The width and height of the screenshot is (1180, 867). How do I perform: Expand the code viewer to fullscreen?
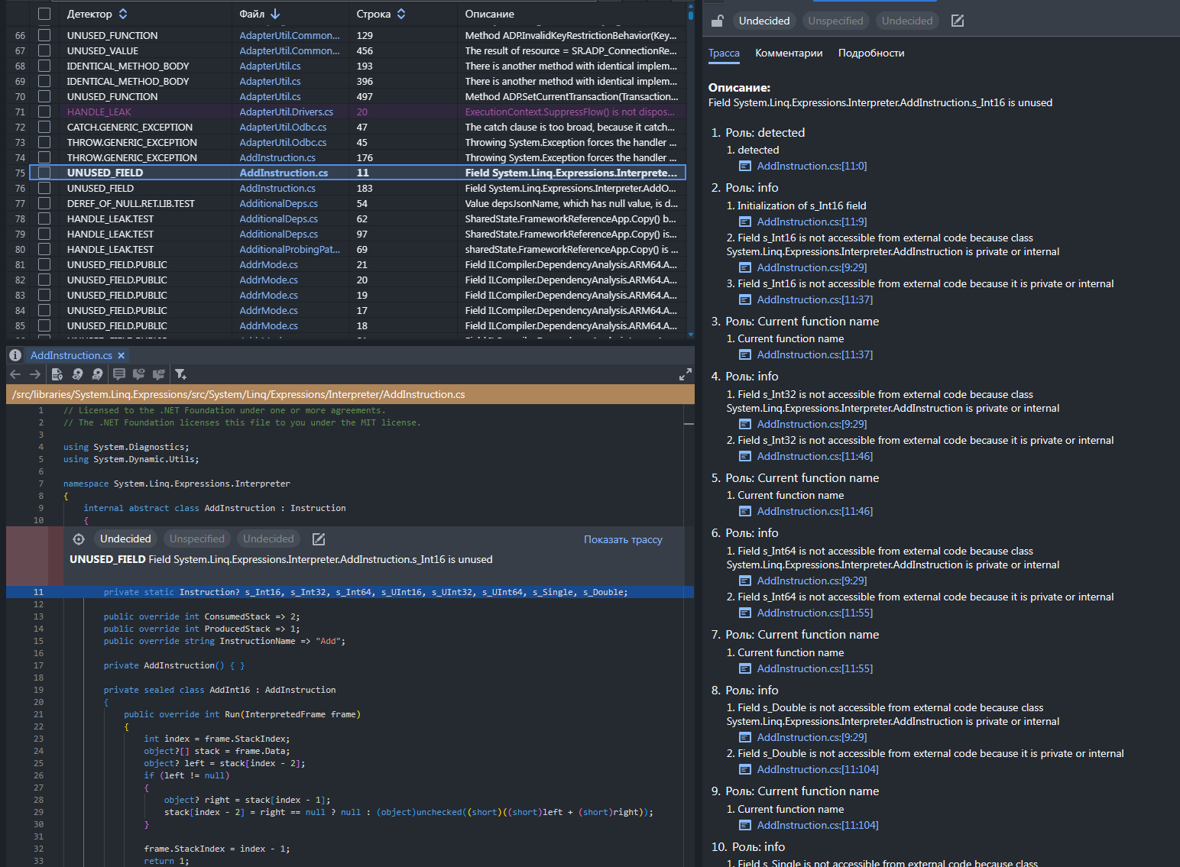click(685, 374)
